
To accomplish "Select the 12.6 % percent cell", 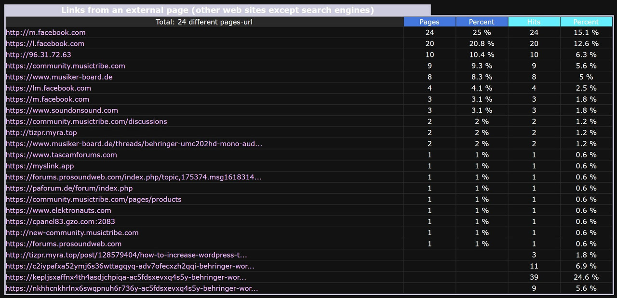I will pyautogui.click(x=586, y=43).
